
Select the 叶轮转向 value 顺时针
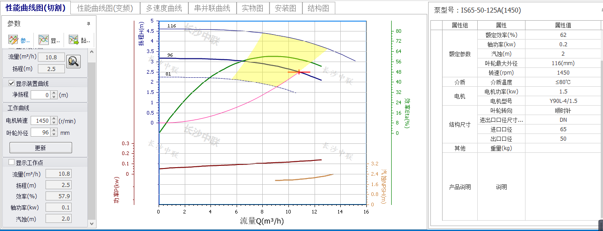coord(563,111)
